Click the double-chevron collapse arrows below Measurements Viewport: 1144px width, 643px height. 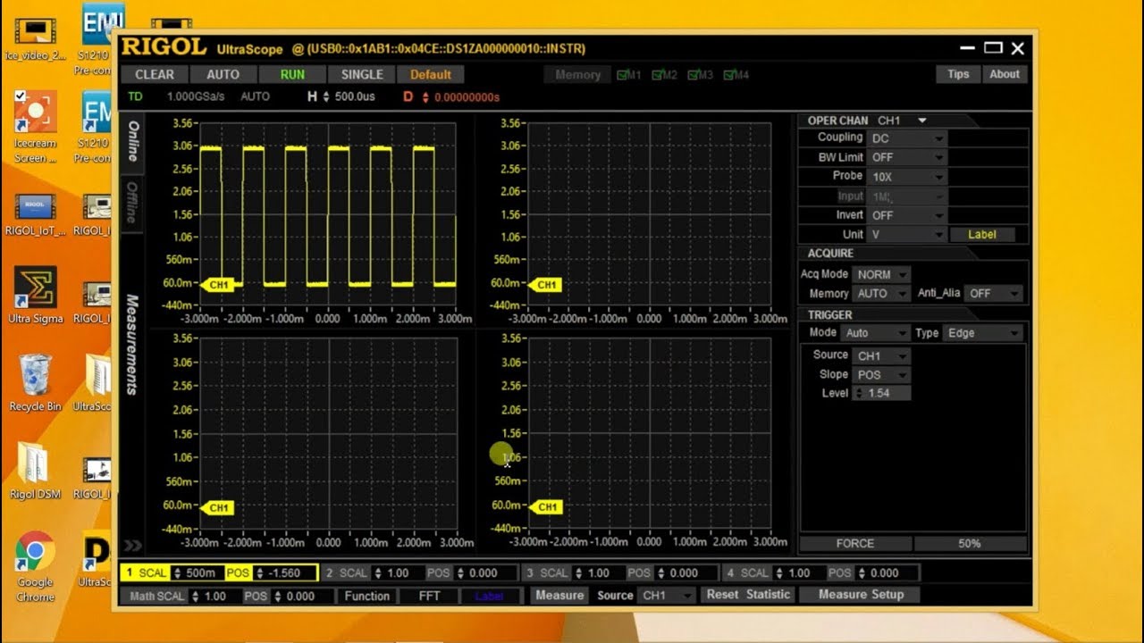click(132, 545)
